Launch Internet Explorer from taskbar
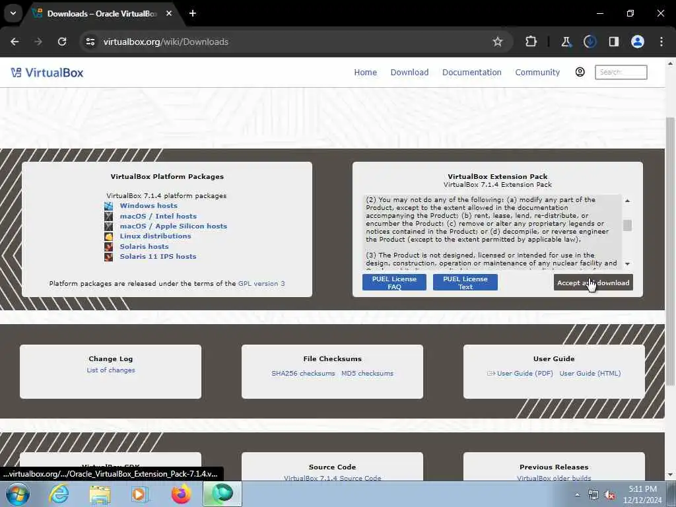Screen dimensions: 676x507 [x=59, y=494]
